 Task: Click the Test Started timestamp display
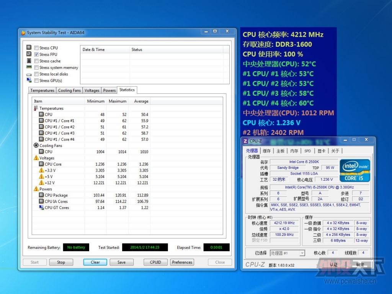pyautogui.click(x=145, y=247)
